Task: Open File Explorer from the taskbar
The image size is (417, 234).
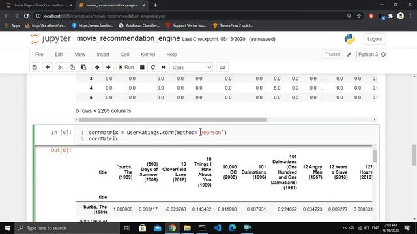Action: point(187,228)
